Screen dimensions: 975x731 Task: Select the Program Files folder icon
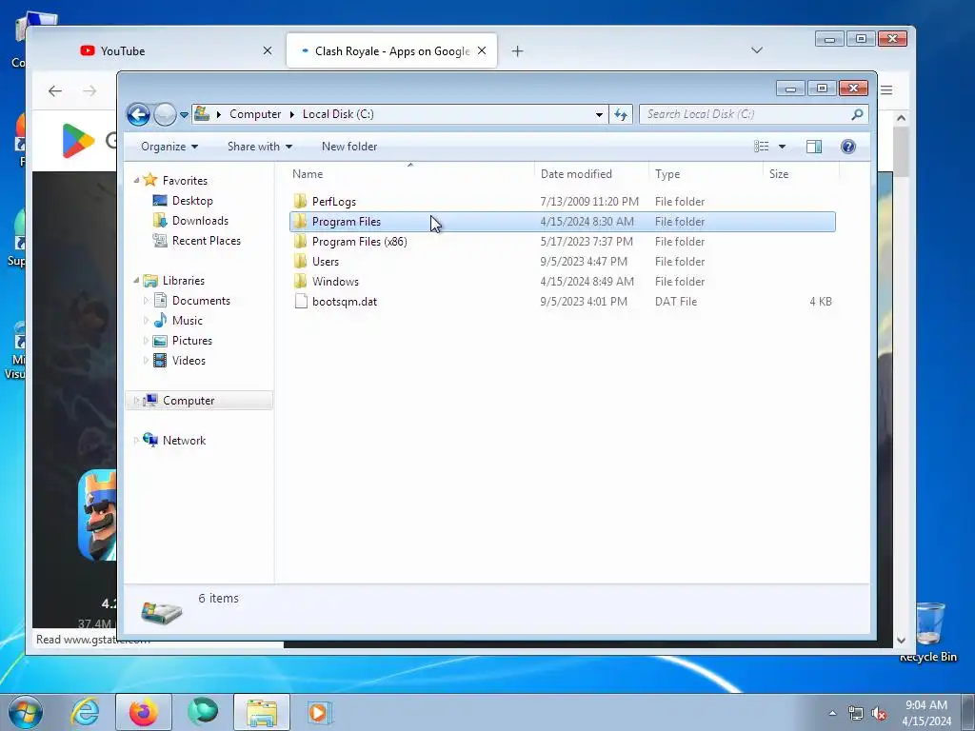[300, 221]
